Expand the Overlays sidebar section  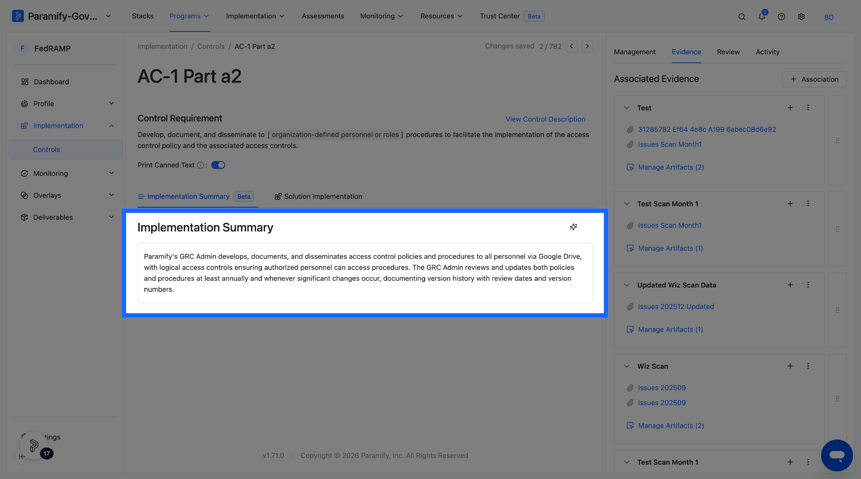click(x=112, y=195)
